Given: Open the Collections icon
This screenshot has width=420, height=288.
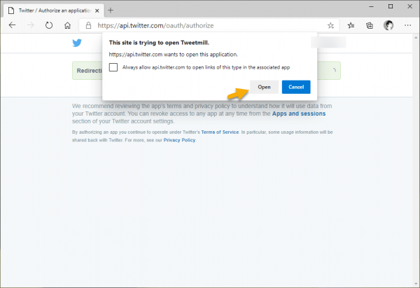Looking at the screenshot, I should coord(370,25).
